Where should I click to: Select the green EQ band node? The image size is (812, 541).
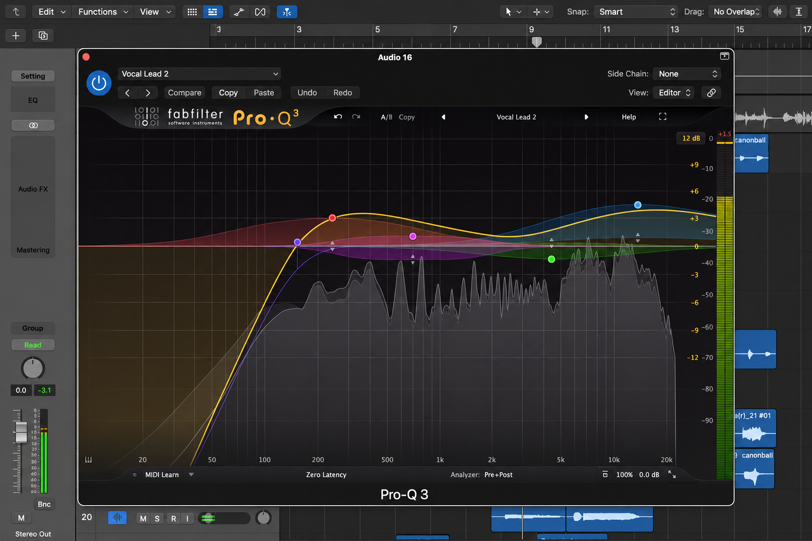pos(551,259)
